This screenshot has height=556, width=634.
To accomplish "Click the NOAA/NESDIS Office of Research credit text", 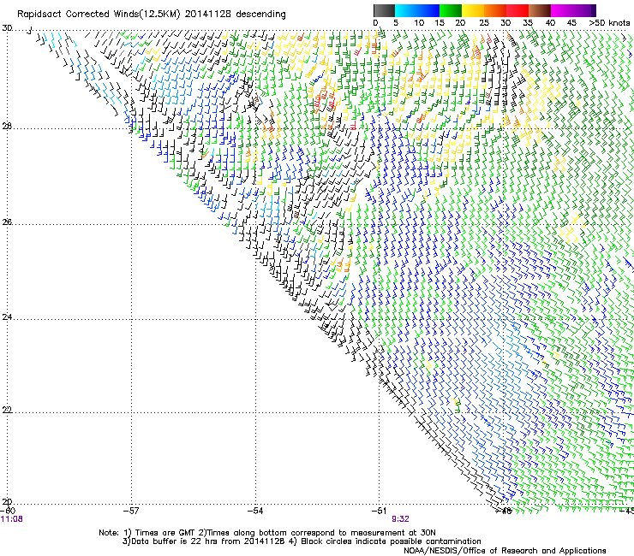I will coord(505,551).
